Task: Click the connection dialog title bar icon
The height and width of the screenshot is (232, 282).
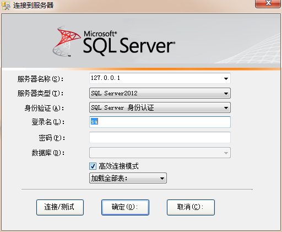Action: tap(6, 6)
